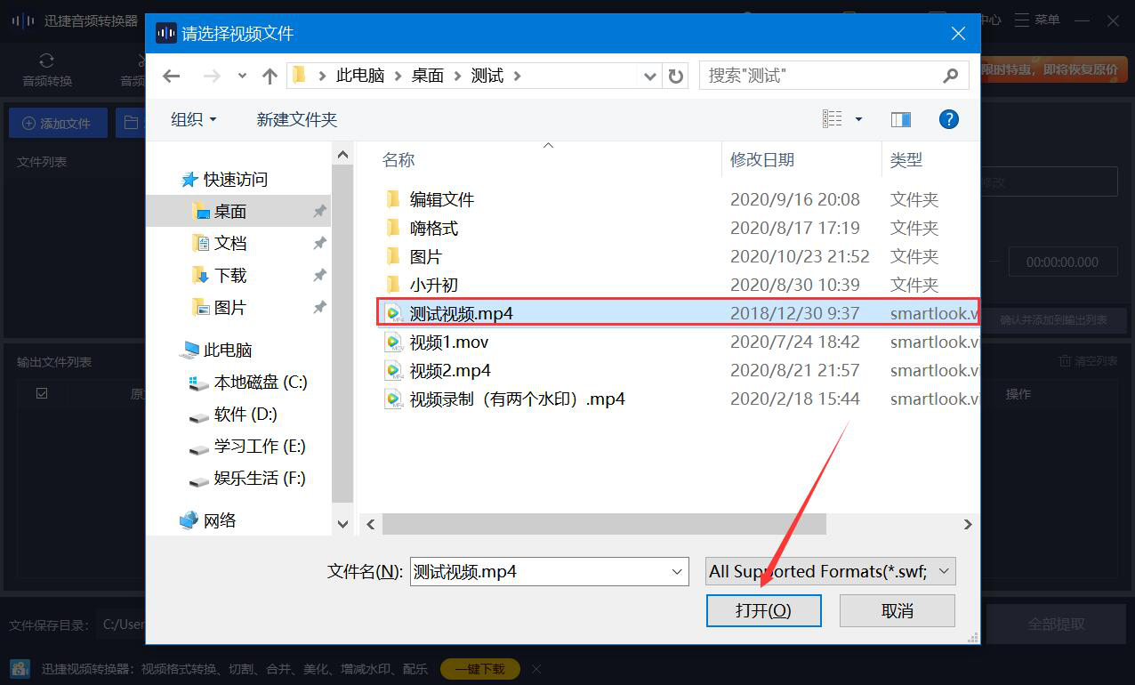This screenshot has width=1135, height=685.
Task: Select the 小升初 folder
Action: (x=434, y=285)
